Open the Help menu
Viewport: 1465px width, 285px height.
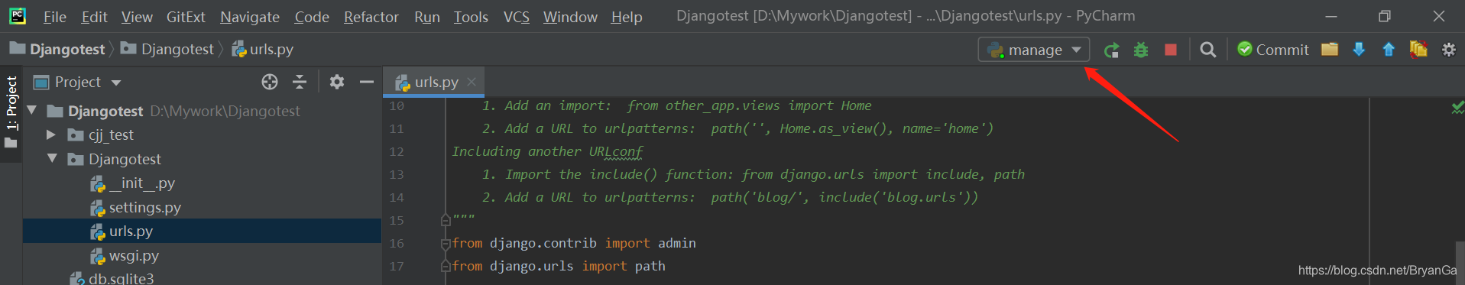click(627, 17)
